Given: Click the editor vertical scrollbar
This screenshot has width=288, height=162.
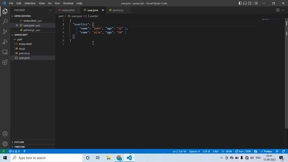Looking at the screenshot, I should coord(286,73).
